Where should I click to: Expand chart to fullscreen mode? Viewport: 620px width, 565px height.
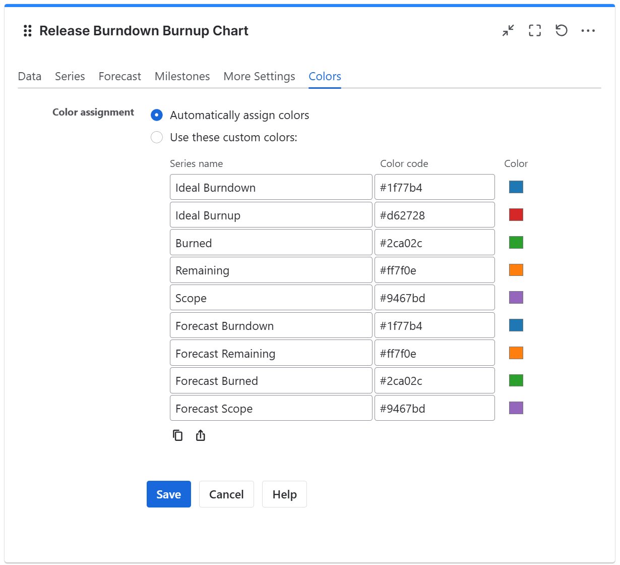pyautogui.click(x=535, y=31)
